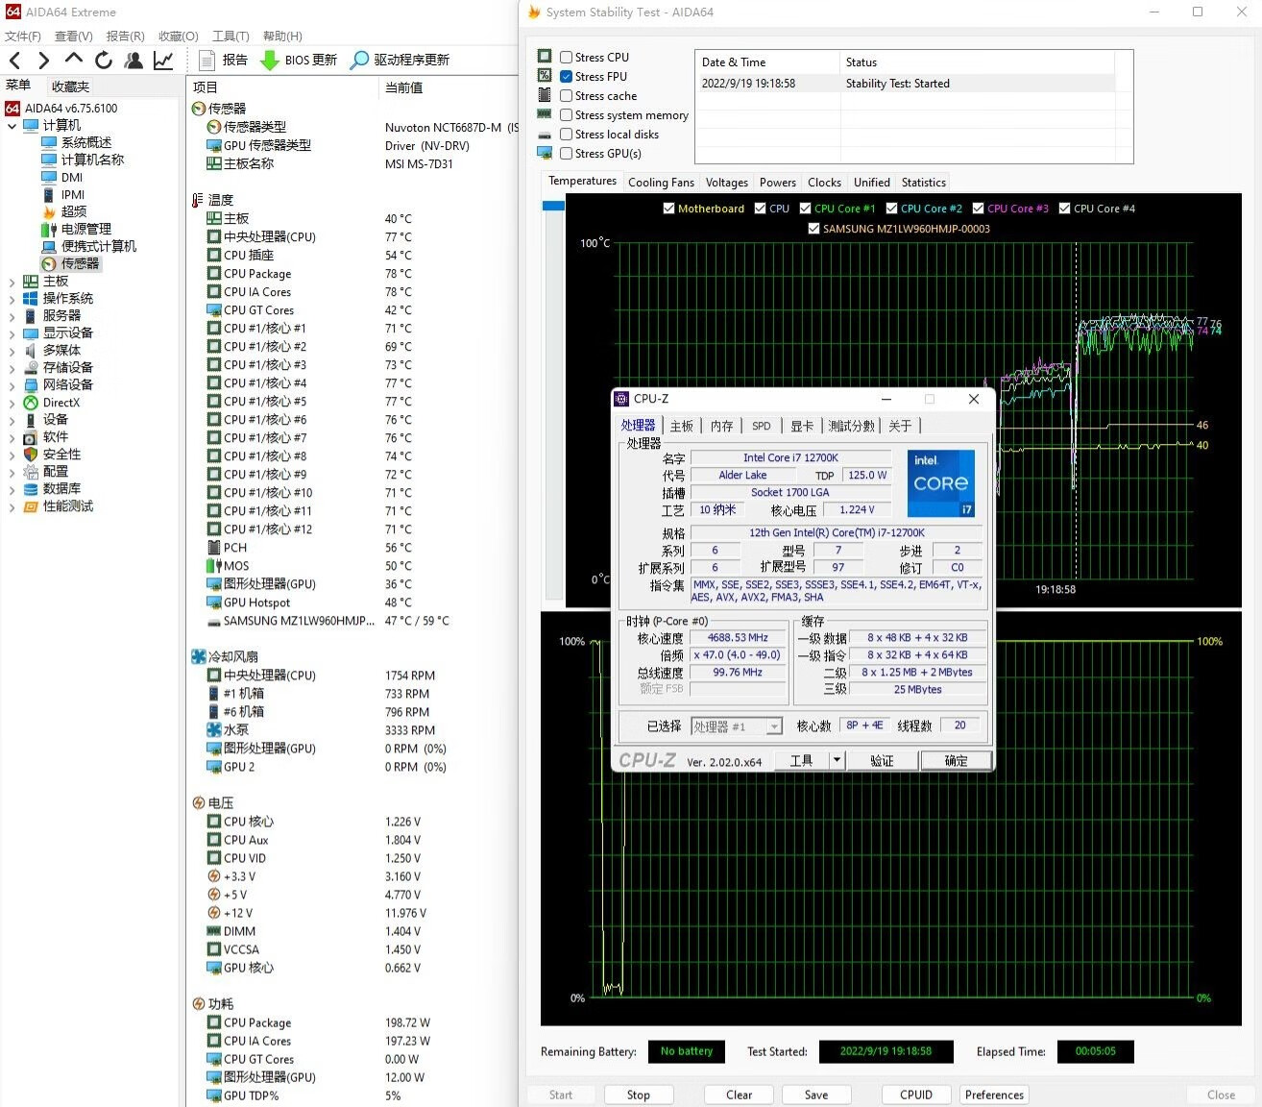Click the graph chart icon in AIDA64 toolbar

pyautogui.click(x=163, y=60)
